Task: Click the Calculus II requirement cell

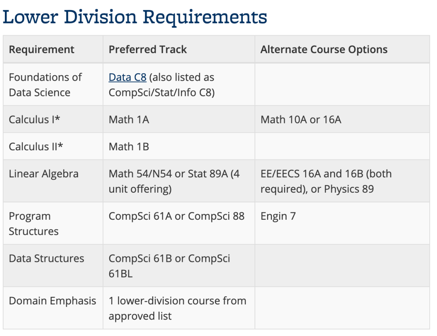Action: (36, 146)
